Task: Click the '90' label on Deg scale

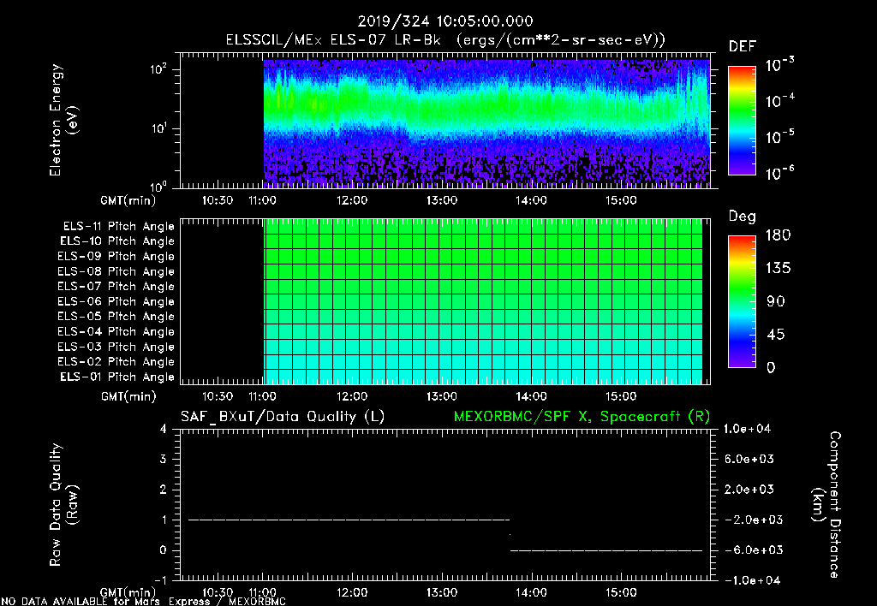Action: click(x=776, y=301)
